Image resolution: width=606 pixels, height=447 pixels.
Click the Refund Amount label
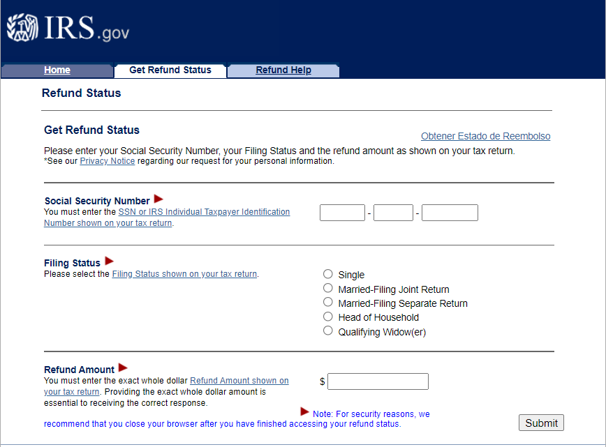79,370
